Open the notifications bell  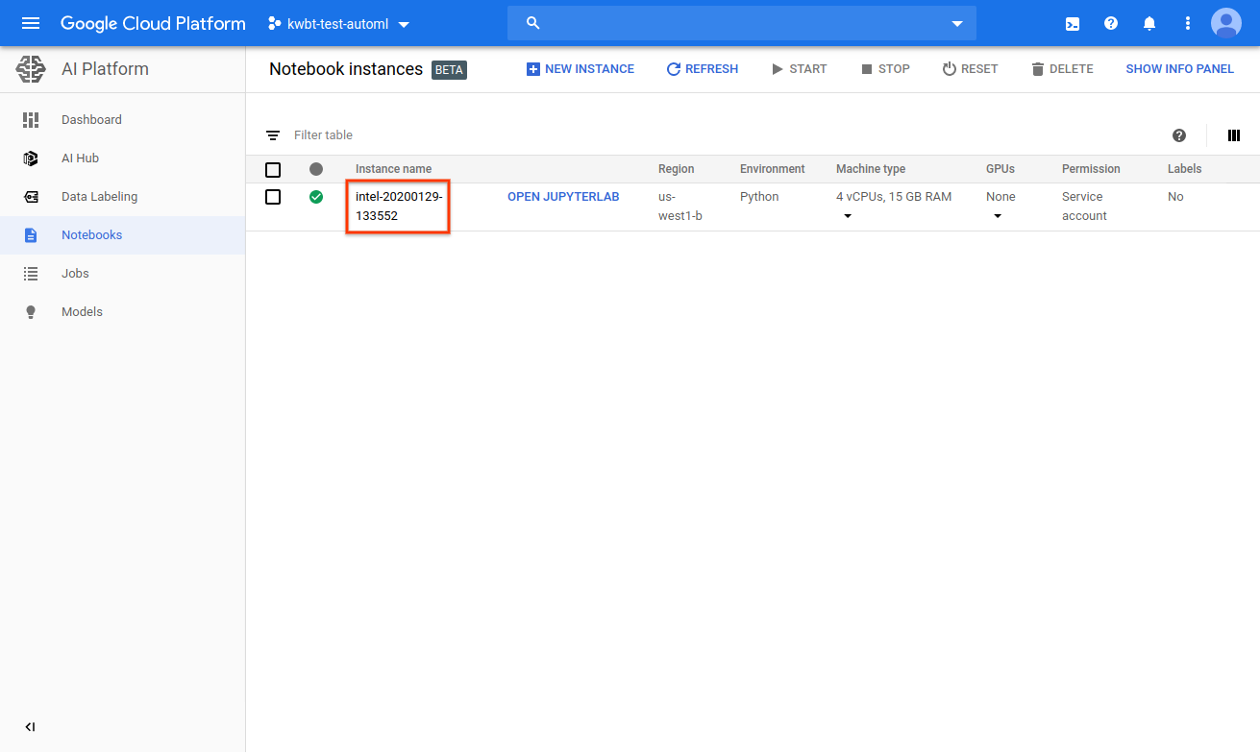[x=1149, y=23]
